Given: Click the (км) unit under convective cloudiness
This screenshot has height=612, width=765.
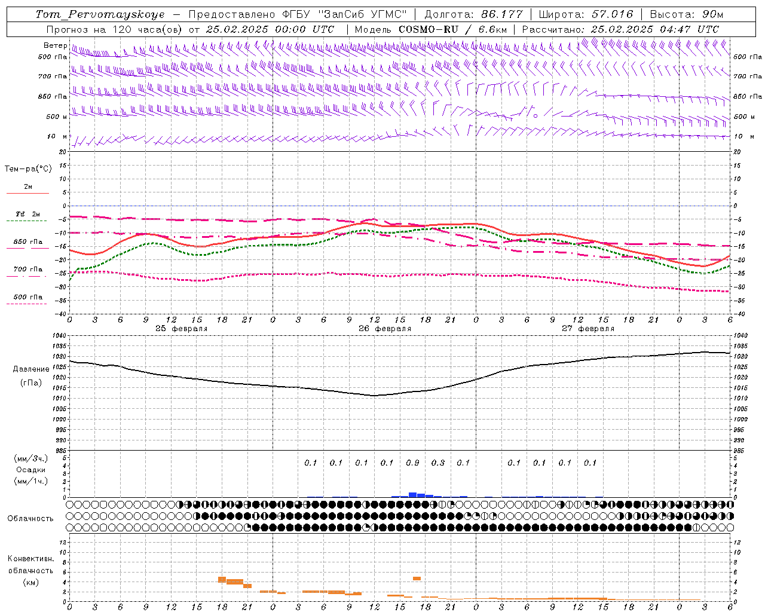Looking at the screenshot, I should tap(30, 582).
